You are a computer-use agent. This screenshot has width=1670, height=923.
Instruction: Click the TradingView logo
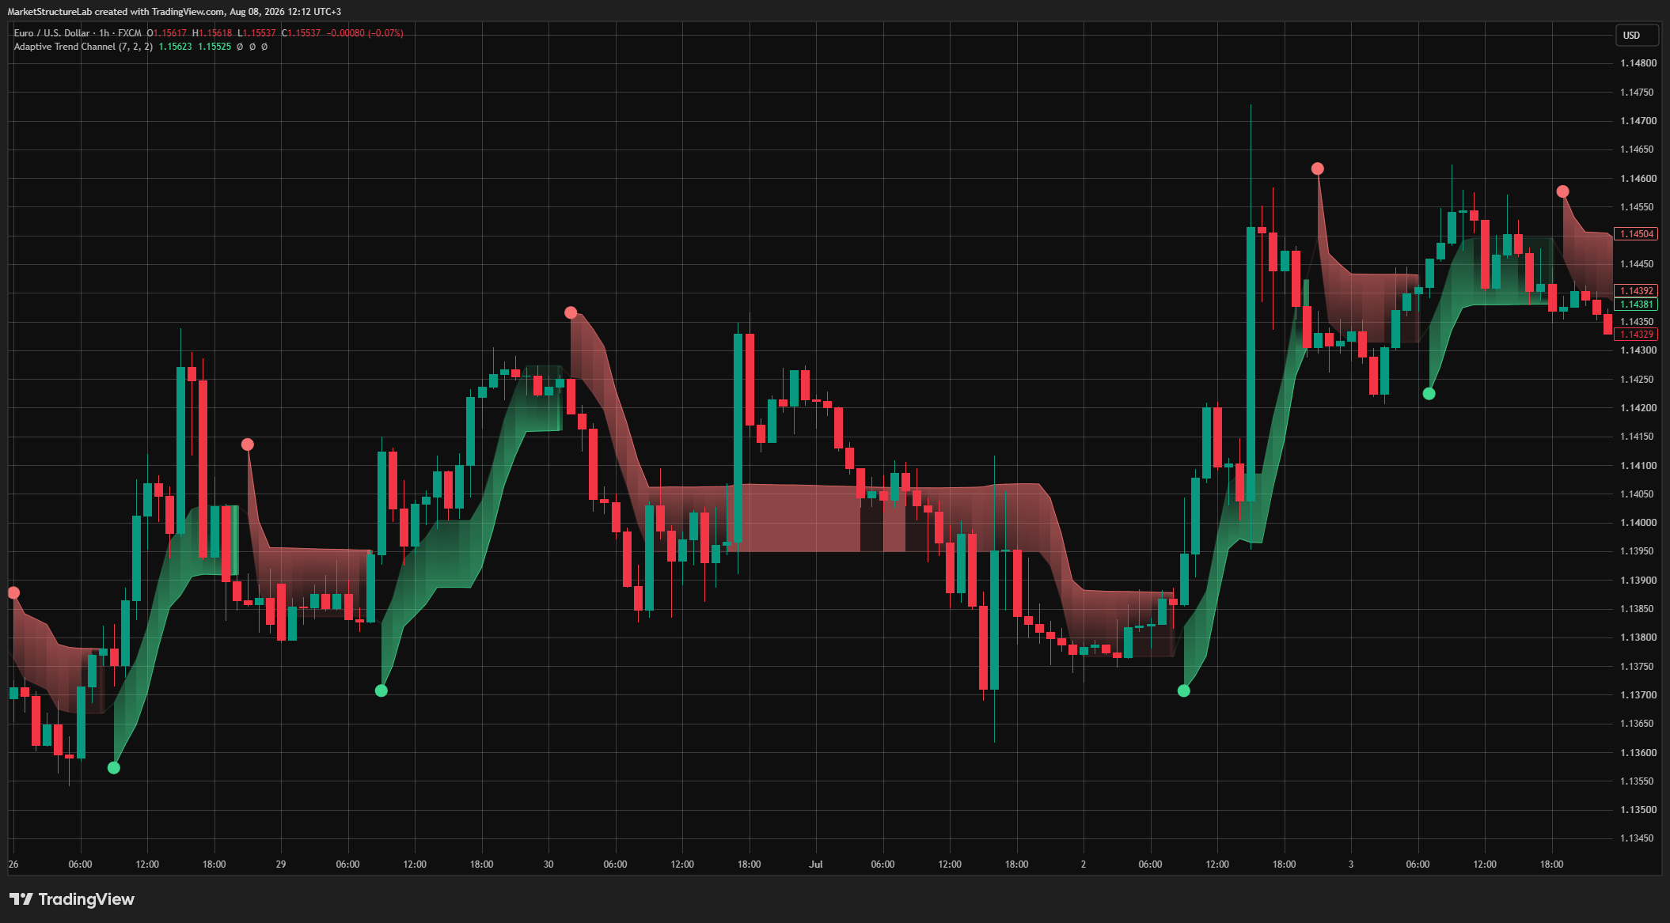tap(72, 899)
